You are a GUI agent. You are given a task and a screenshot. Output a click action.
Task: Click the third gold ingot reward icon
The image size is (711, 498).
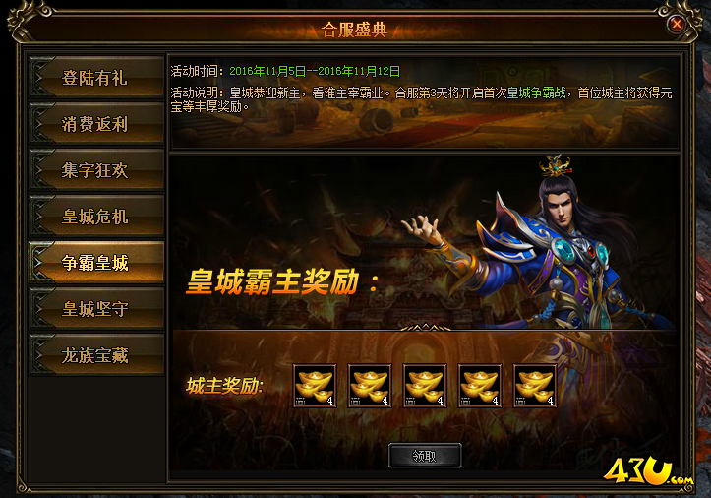(x=425, y=386)
